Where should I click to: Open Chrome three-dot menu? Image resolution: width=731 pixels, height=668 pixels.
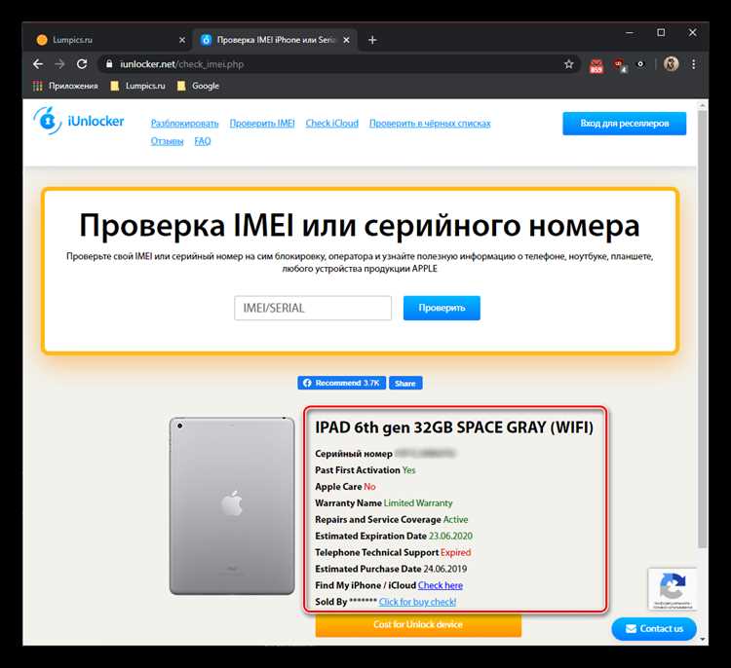click(x=694, y=64)
